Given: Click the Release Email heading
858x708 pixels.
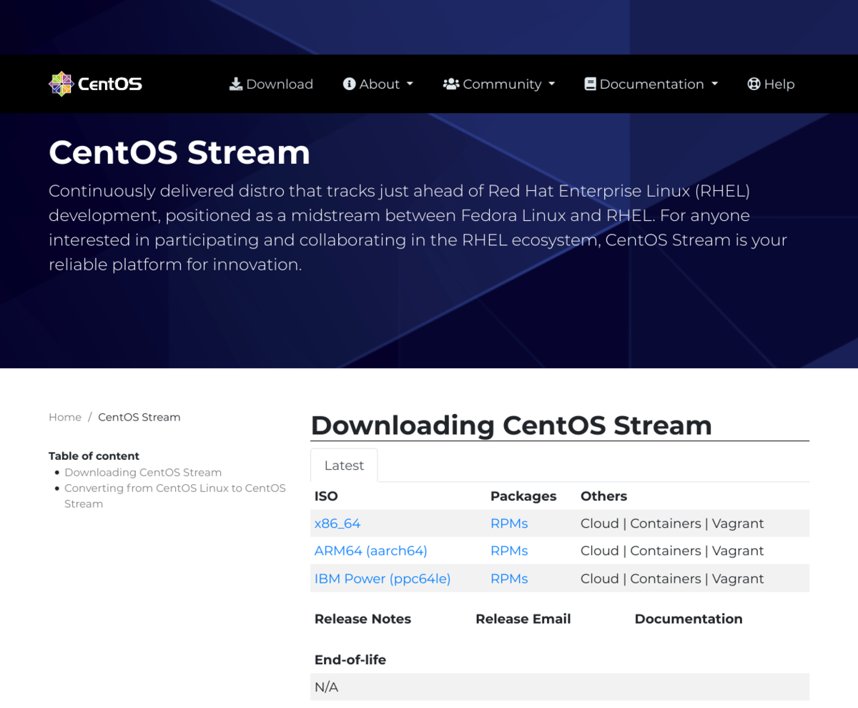Looking at the screenshot, I should [x=523, y=619].
